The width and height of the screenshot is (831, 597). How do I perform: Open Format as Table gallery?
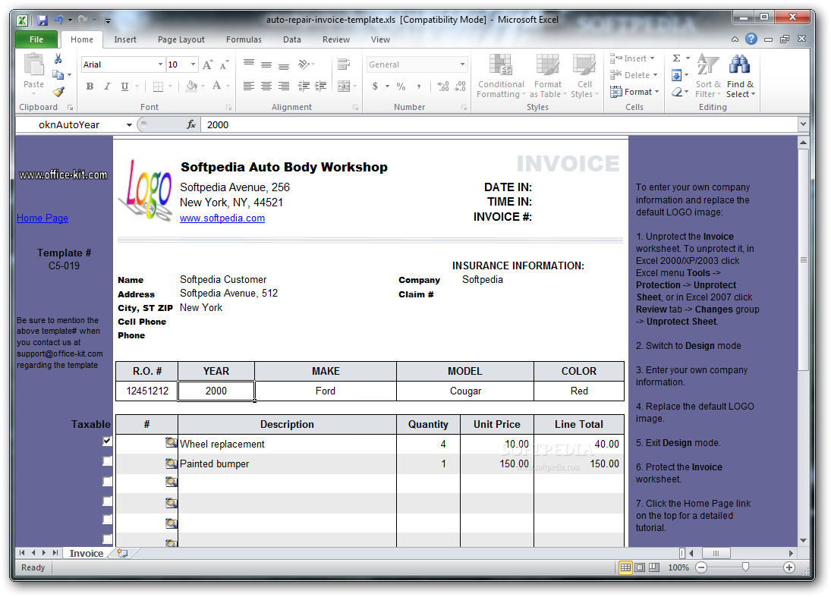tap(548, 76)
